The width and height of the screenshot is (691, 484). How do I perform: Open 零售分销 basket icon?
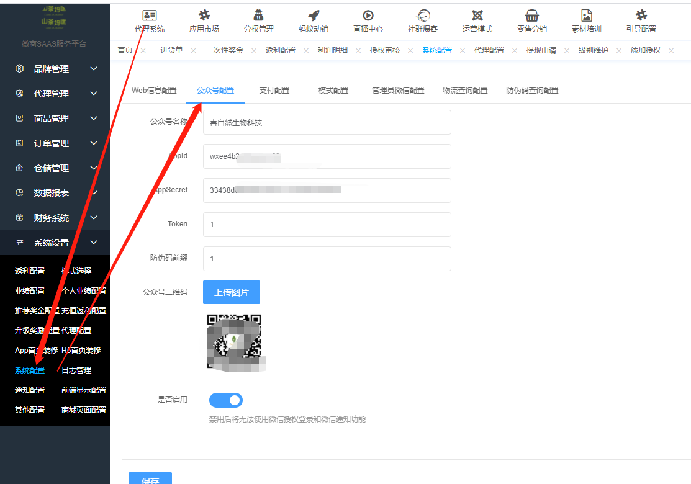tap(532, 16)
